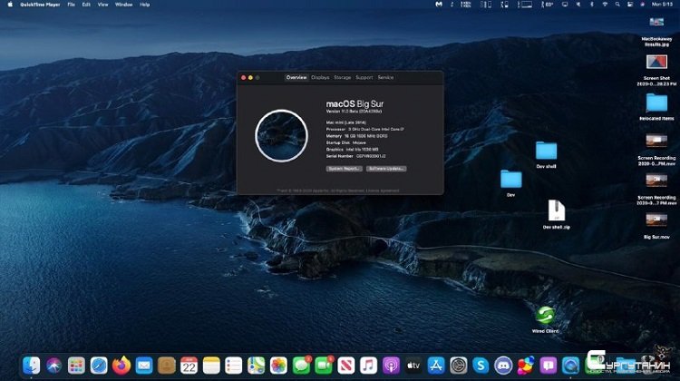The width and height of the screenshot is (680, 381).
Task: Open the Edit menu
Action: [86, 5]
